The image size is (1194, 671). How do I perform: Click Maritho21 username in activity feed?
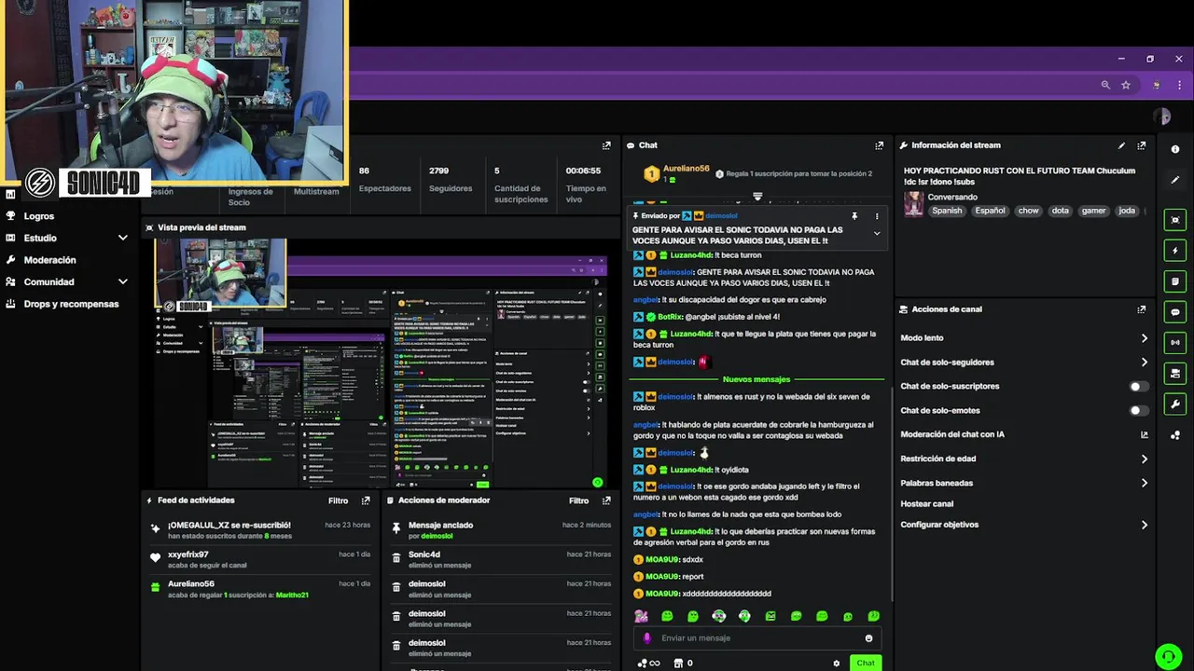click(x=292, y=595)
